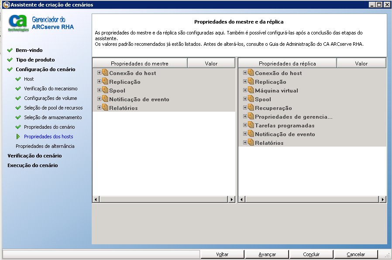Image resolution: width=392 pixels, height=260 pixels.
Task: Go to Seleção de armazenamento step
Action: coord(53,117)
